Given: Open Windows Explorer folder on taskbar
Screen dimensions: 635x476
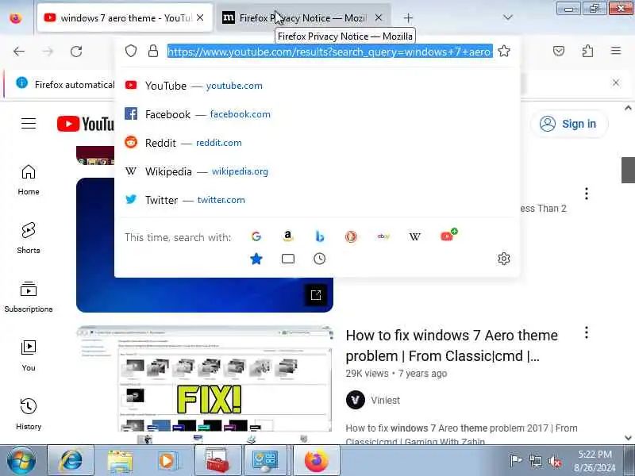Looking at the screenshot, I should pos(120,461).
